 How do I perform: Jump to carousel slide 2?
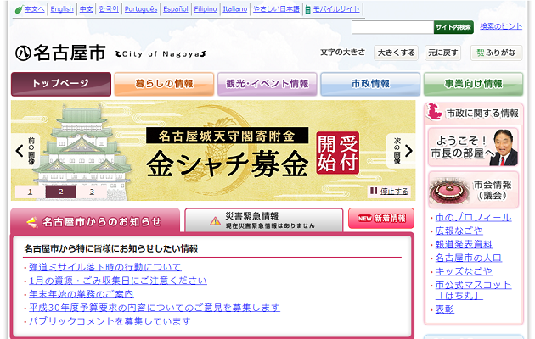click(61, 192)
